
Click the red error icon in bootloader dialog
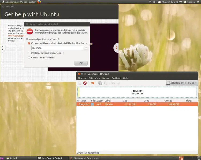[30, 31]
